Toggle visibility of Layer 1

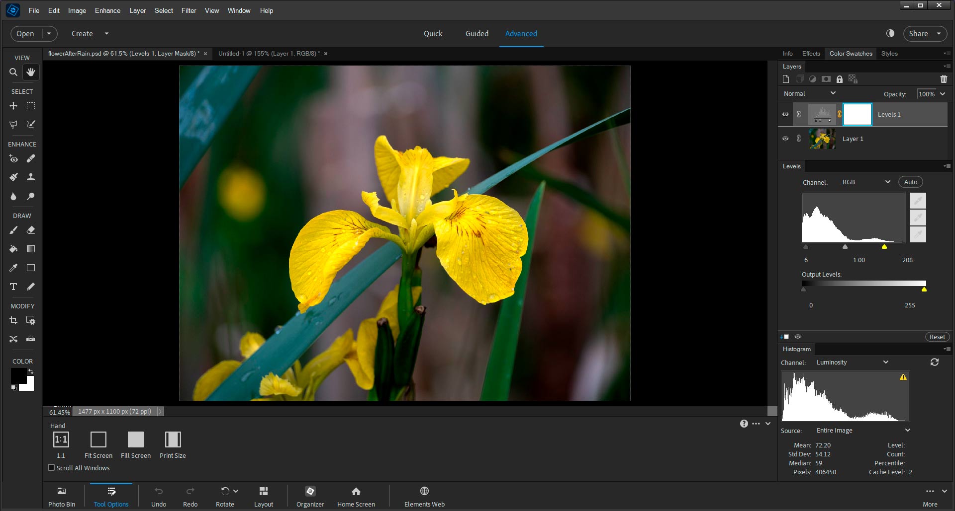coord(785,139)
